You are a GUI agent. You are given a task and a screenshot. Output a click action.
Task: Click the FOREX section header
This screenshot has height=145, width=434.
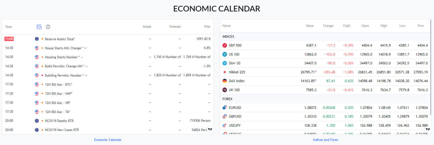tap(227, 99)
